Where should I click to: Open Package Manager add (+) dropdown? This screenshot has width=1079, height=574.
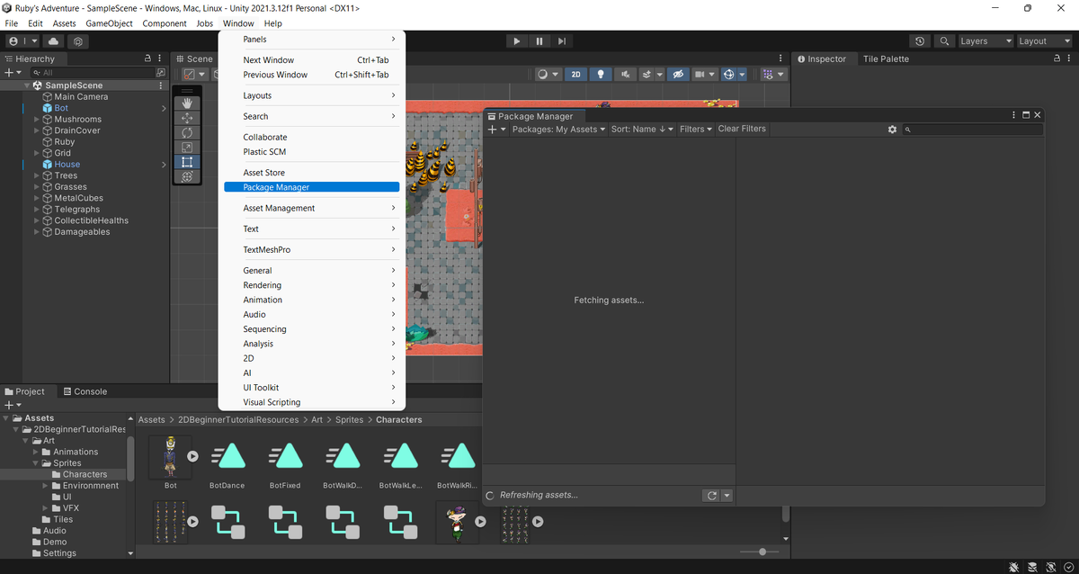pos(497,130)
